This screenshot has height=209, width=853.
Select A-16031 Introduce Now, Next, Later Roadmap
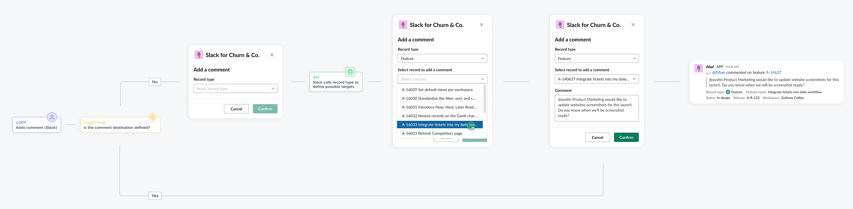pos(440,107)
